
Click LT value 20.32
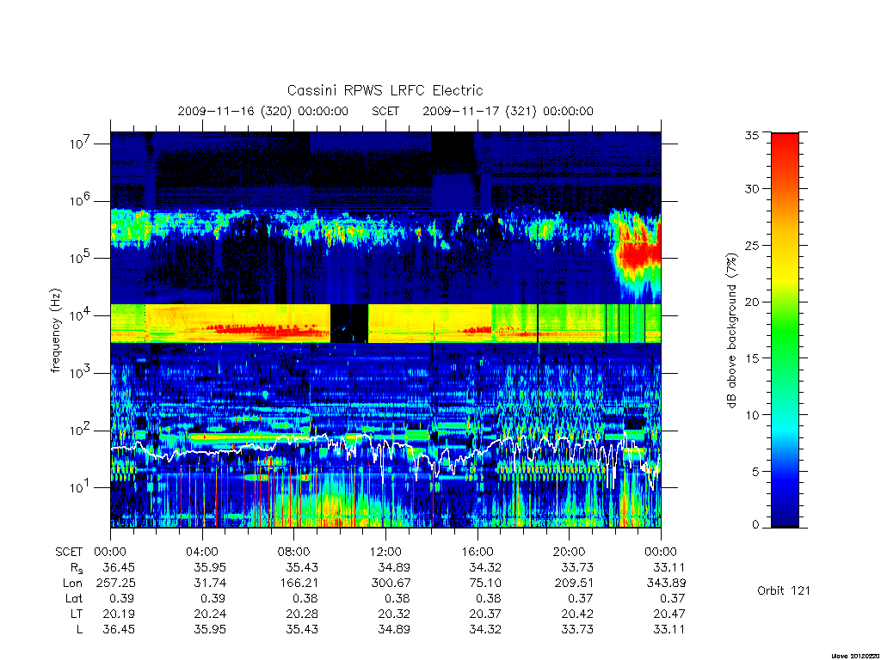coord(394,614)
